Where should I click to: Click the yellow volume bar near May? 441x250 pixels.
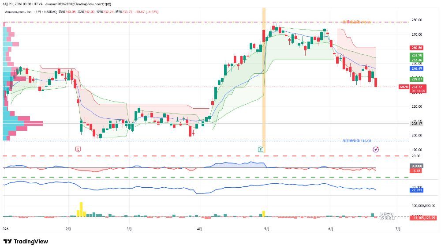click(x=264, y=214)
